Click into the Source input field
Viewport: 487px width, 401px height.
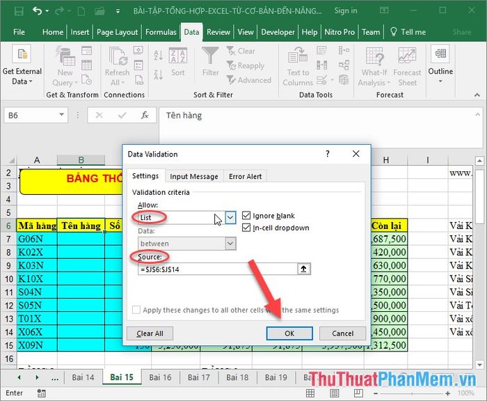click(x=216, y=269)
